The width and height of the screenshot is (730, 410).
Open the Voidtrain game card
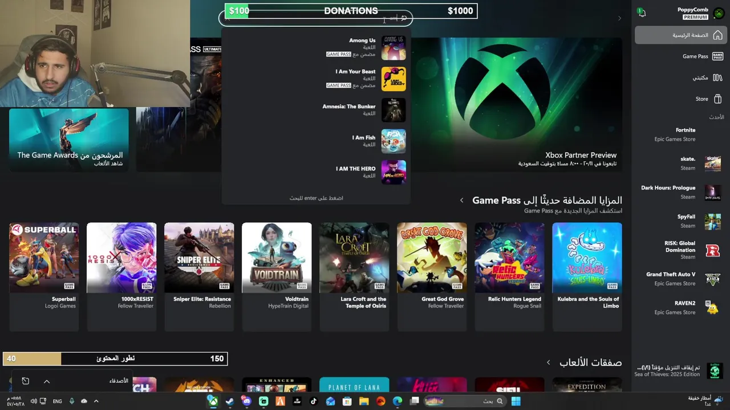[277, 276]
